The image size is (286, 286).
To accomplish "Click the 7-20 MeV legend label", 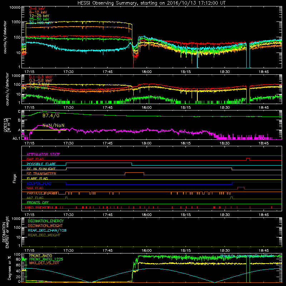I will (x=38, y=88).
